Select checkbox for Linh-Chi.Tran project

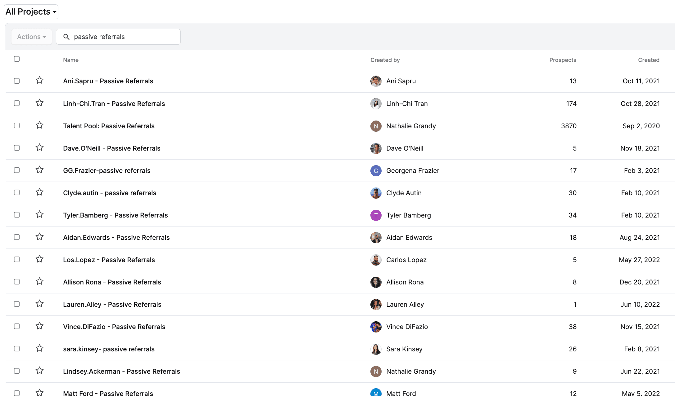tap(17, 103)
